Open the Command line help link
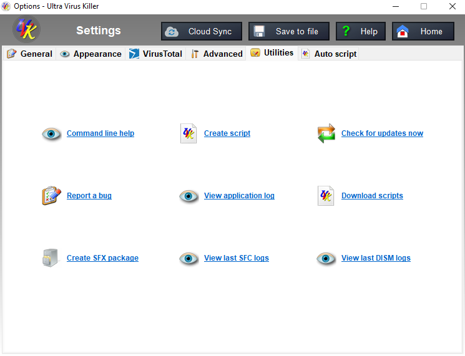This screenshot has height=356, width=465. click(x=100, y=133)
